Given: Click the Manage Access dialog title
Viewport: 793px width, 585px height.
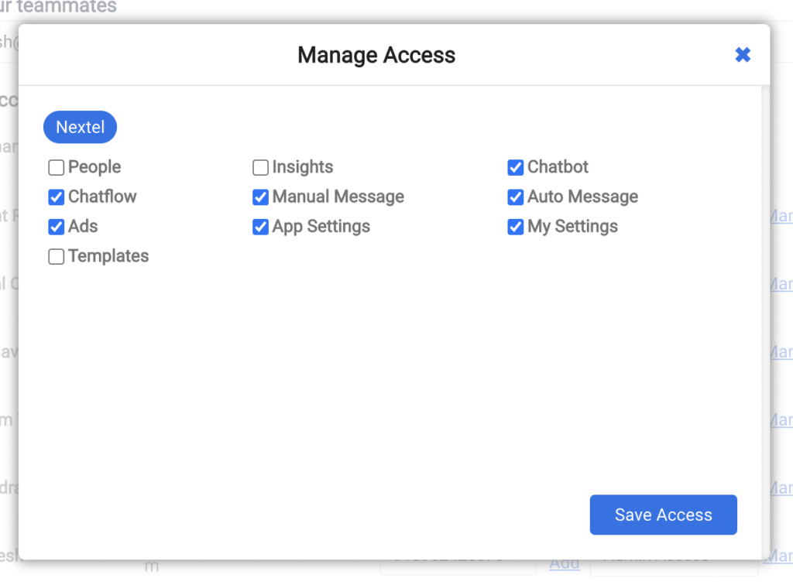Looking at the screenshot, I should (376, 55).
